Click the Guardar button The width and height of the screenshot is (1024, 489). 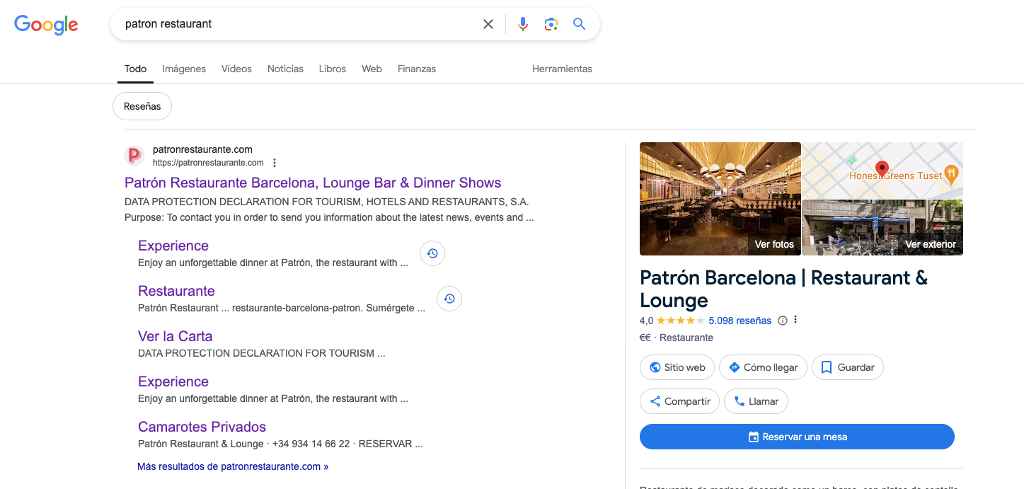[848, 367]
